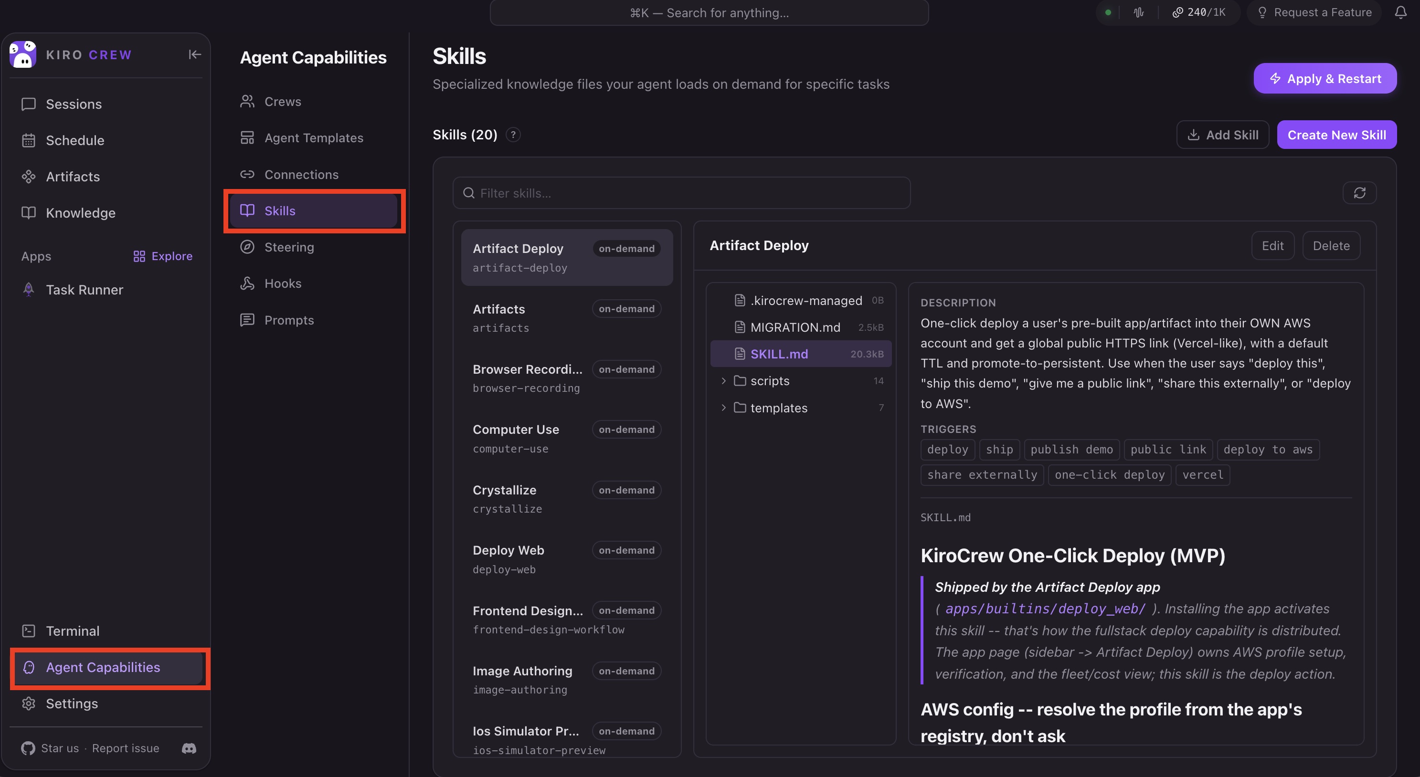Click the 'deploy to aws' trigger tag
Screen dimensions: 1420x777
[x=1268, y=450]
